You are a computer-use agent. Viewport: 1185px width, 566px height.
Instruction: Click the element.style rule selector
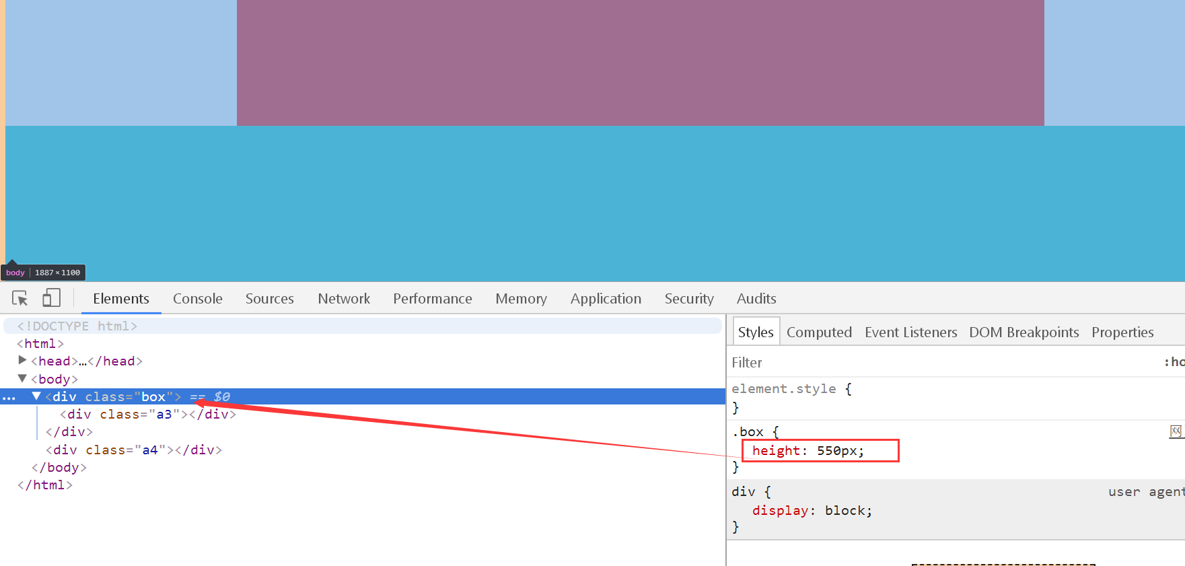[784, 388]
